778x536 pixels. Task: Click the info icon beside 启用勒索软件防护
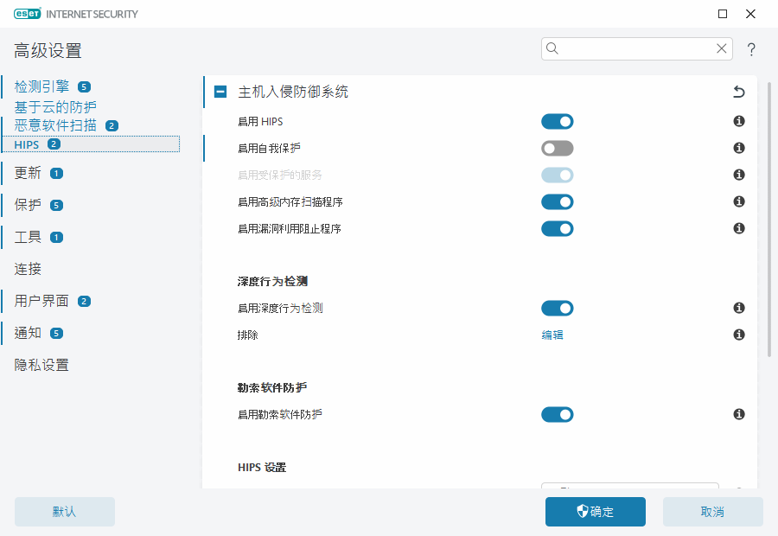coord(739,415)
